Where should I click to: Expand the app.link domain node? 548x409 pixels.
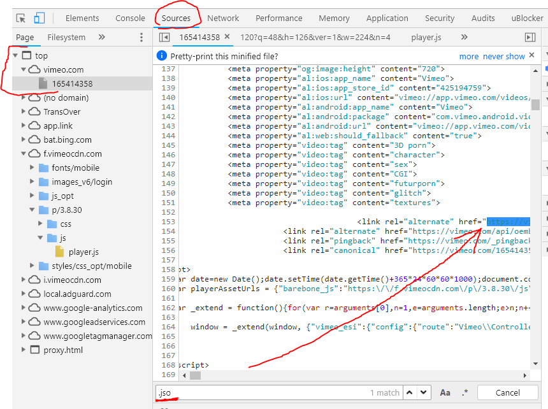point(24,126)
